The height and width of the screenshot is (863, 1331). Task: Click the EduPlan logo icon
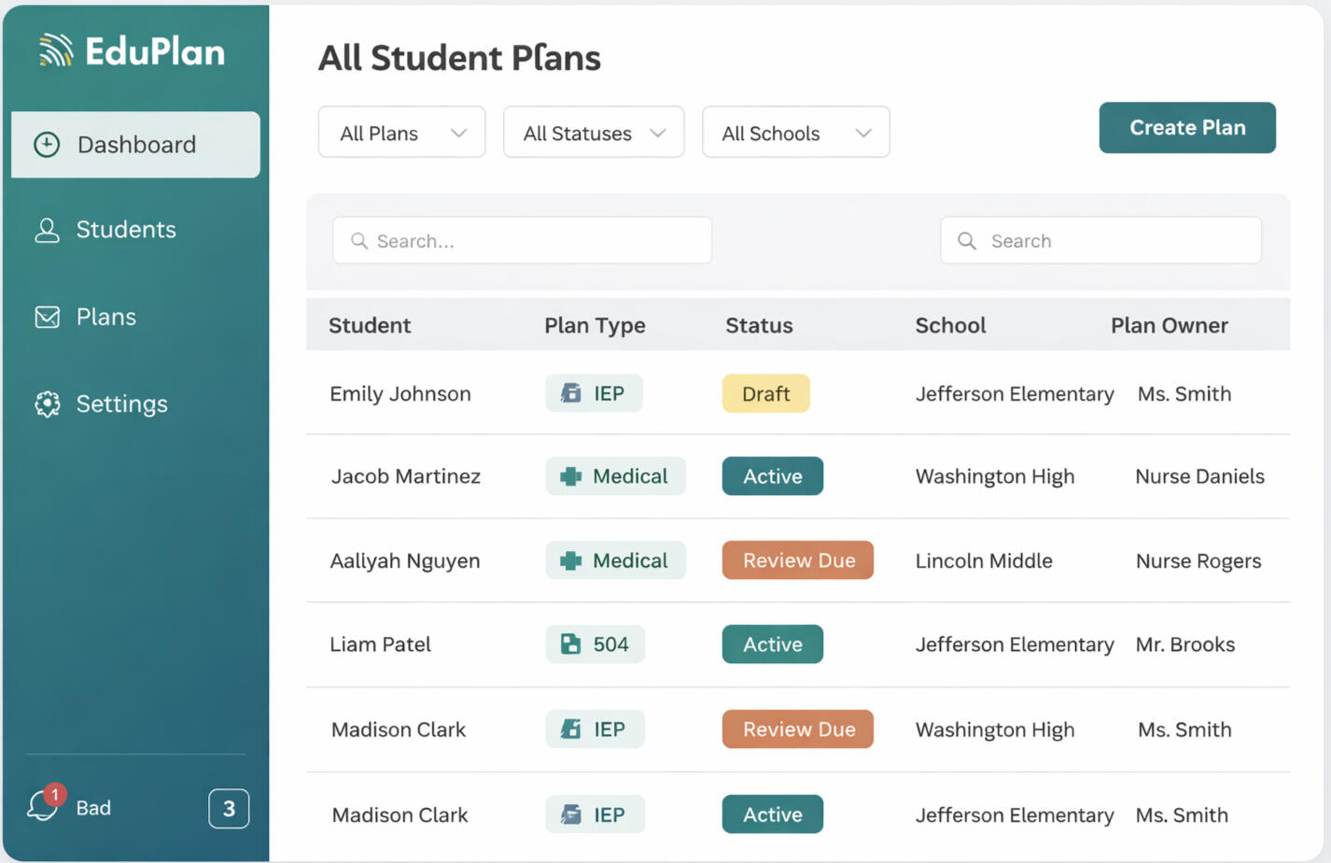point(56,50)
